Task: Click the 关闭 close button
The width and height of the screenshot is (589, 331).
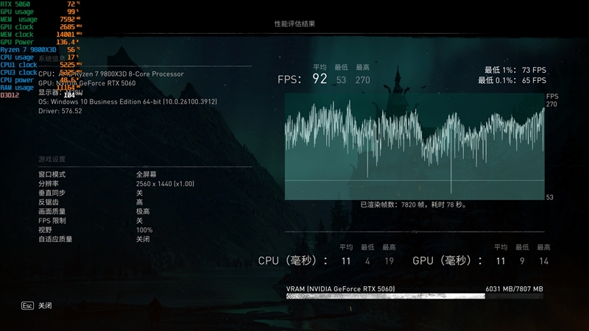Action: tap(45, 306)
